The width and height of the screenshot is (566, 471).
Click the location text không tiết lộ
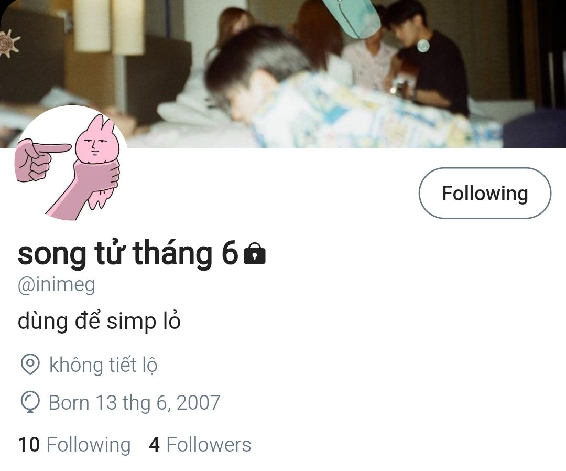pyautogui.click(x=103, y=365)
